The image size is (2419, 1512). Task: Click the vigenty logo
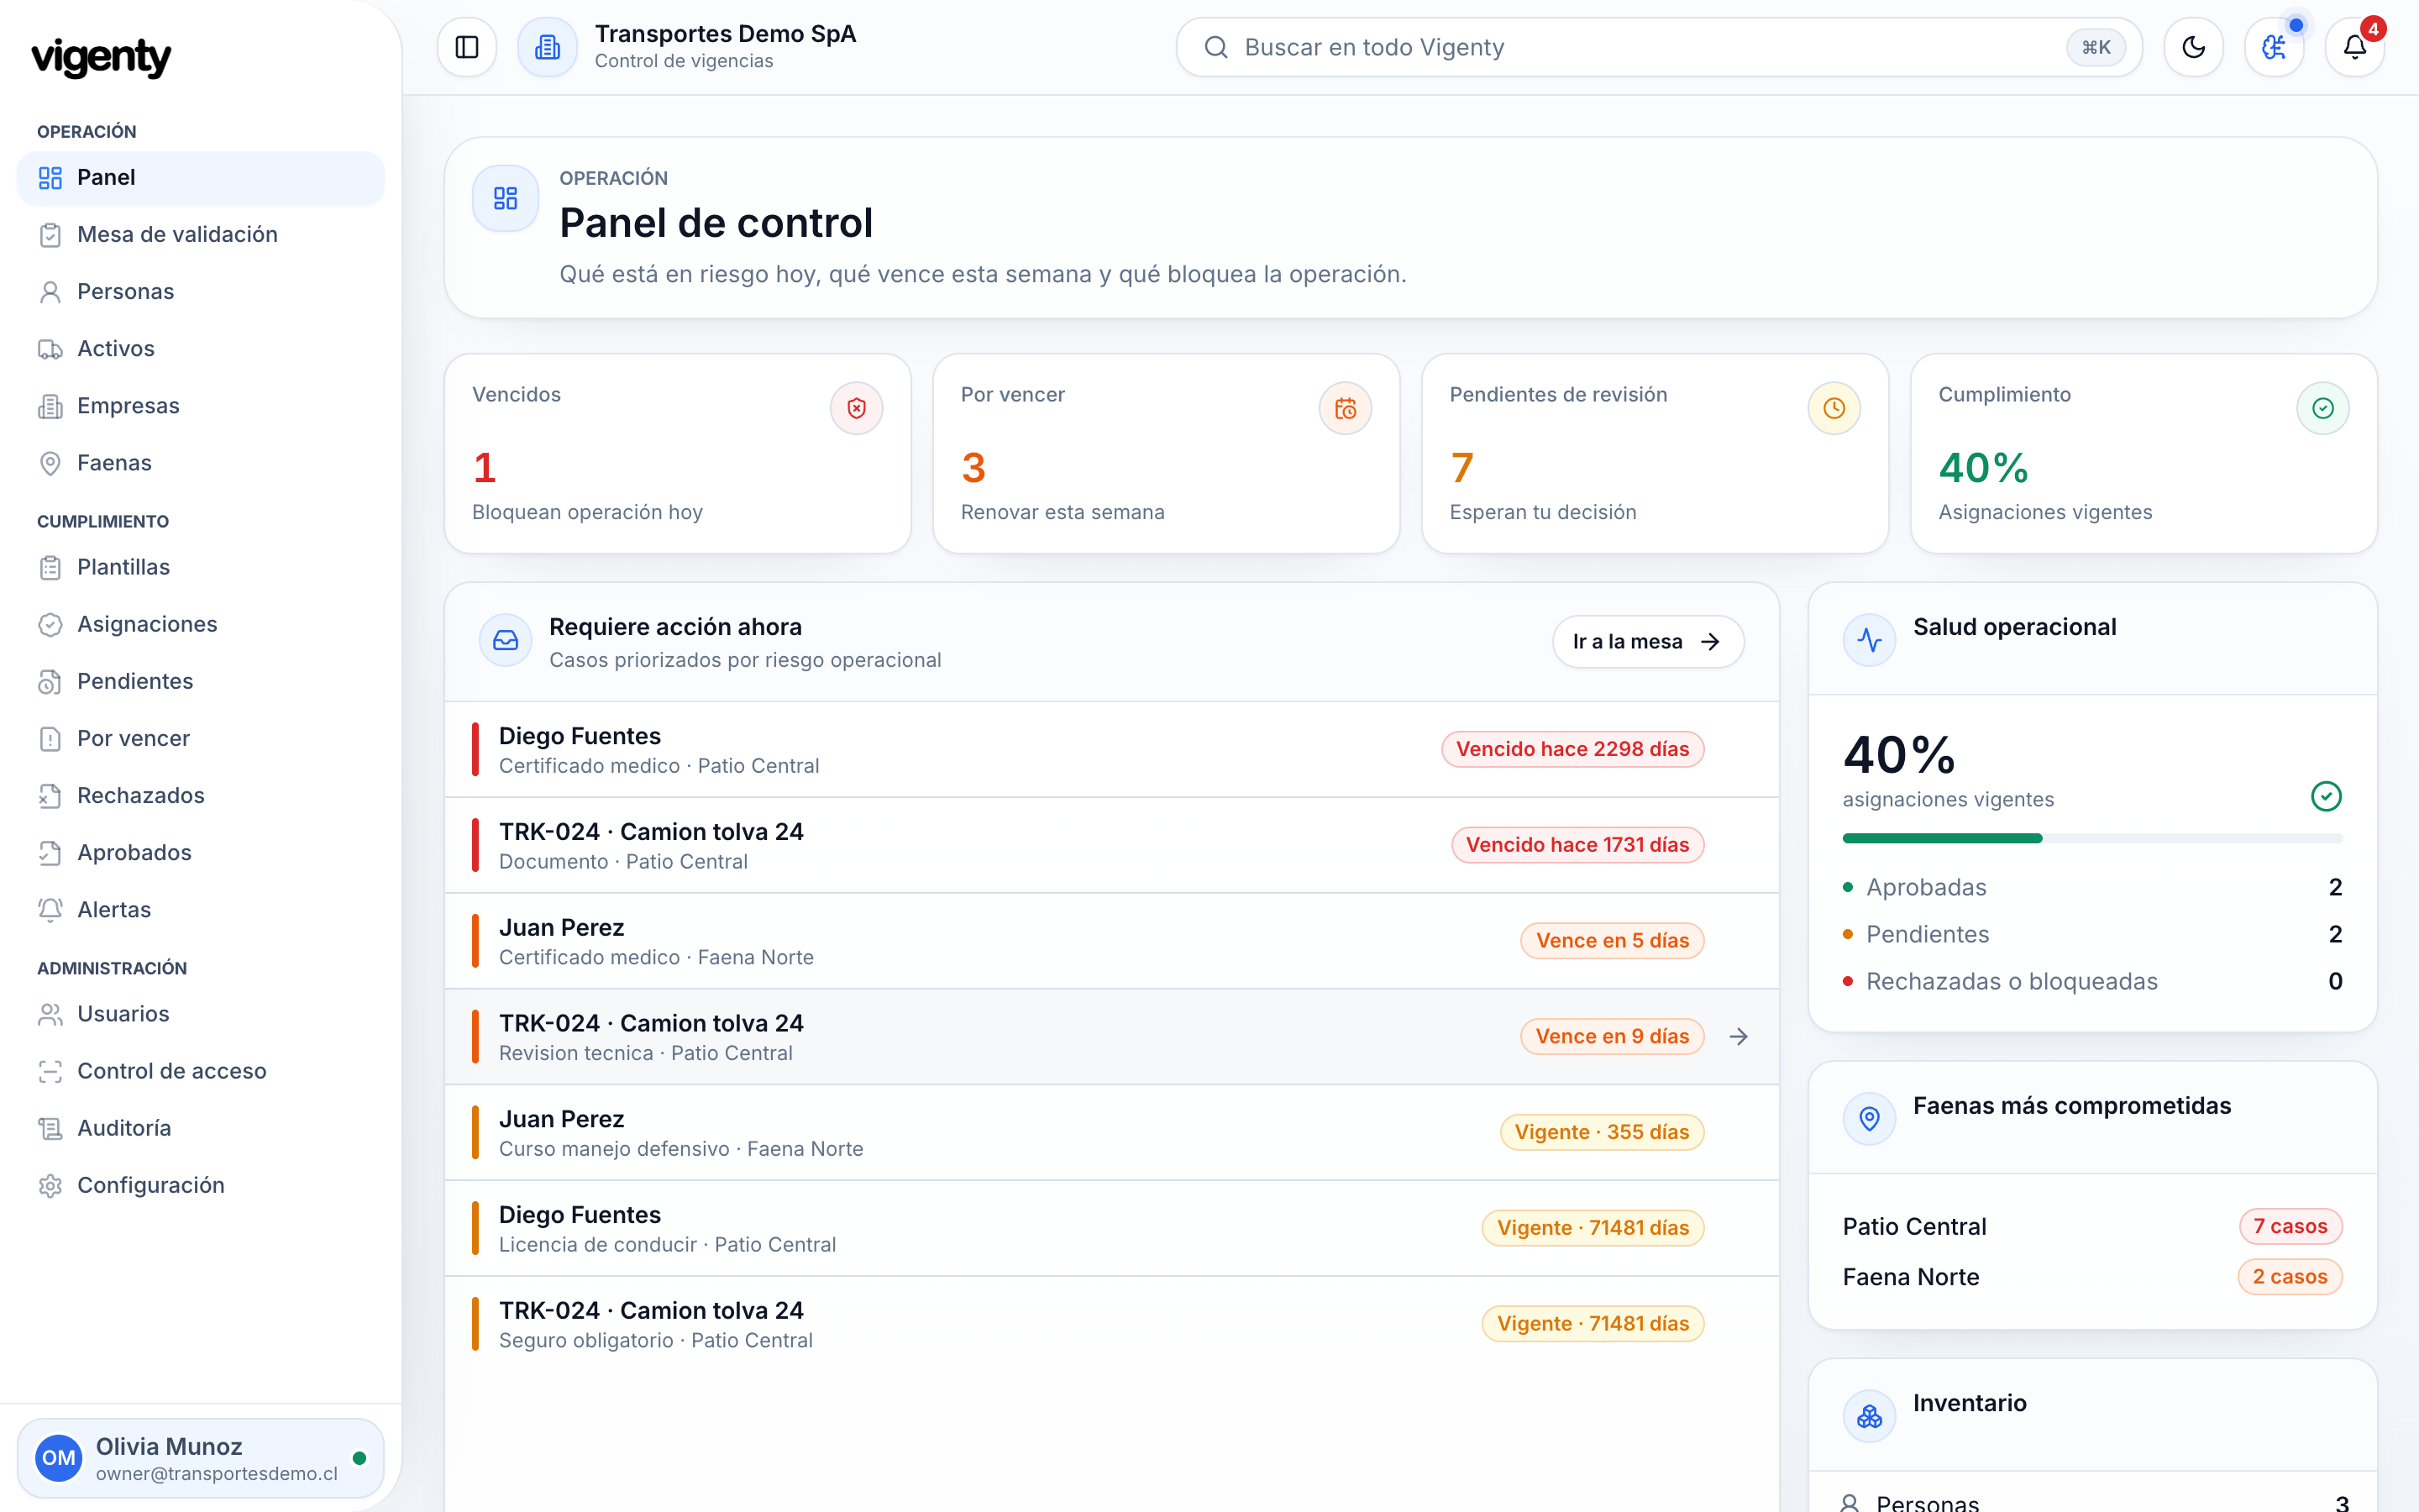pyautogui.click(x=101, y=57)
